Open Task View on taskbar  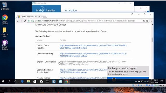click(x=16, y=81)
